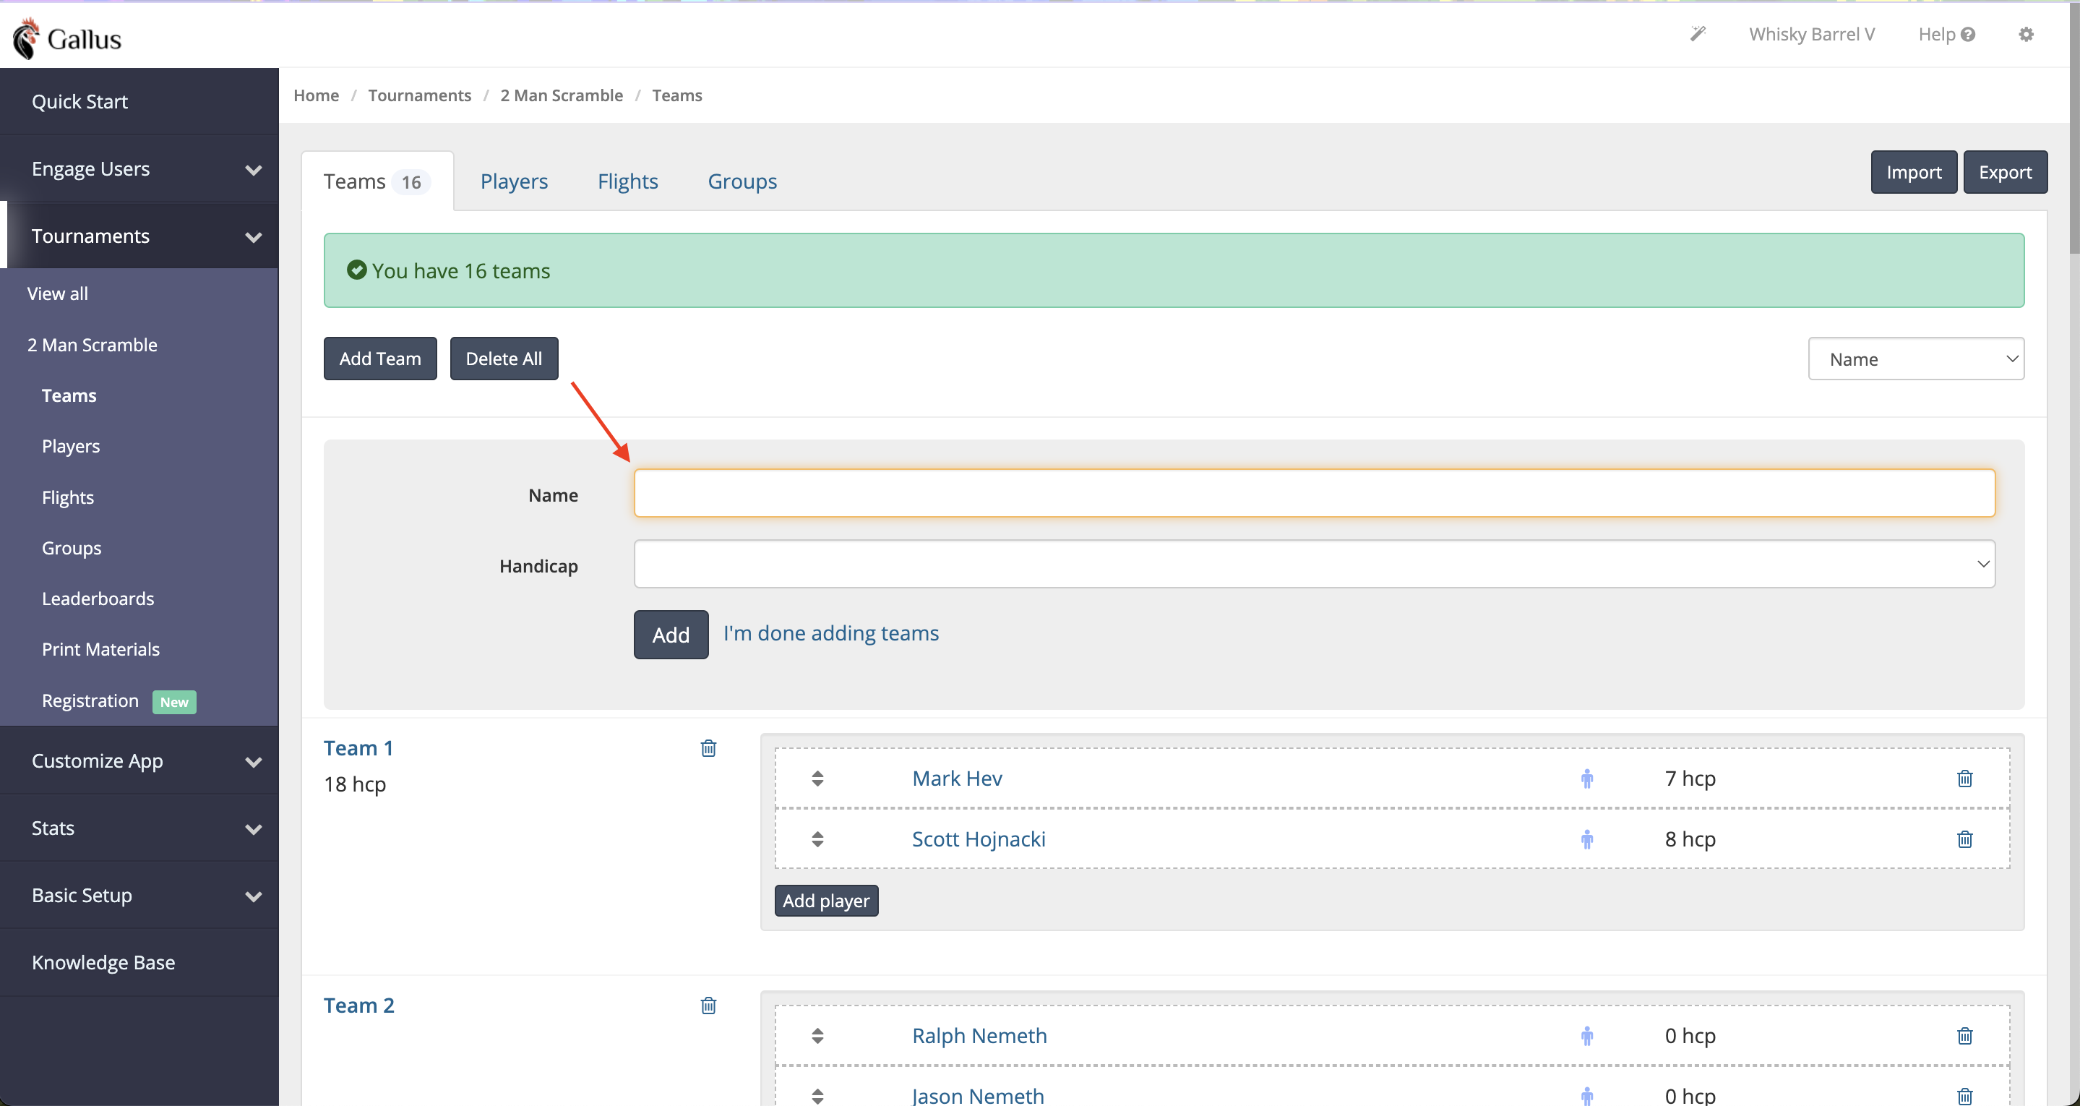Viewport: 2080px width, 1106px height.
Task: Expand the Customize App section
Action: 139,760
